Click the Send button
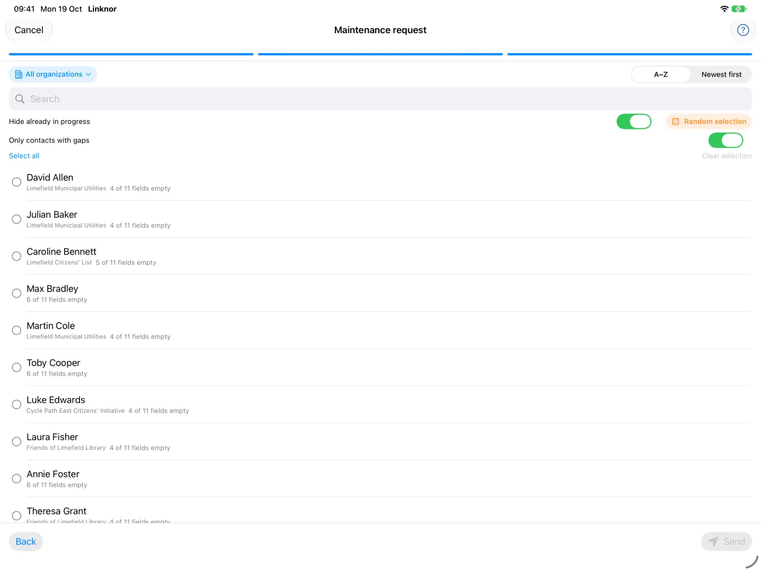The image size is (761, 571). (x=727, y=542)
